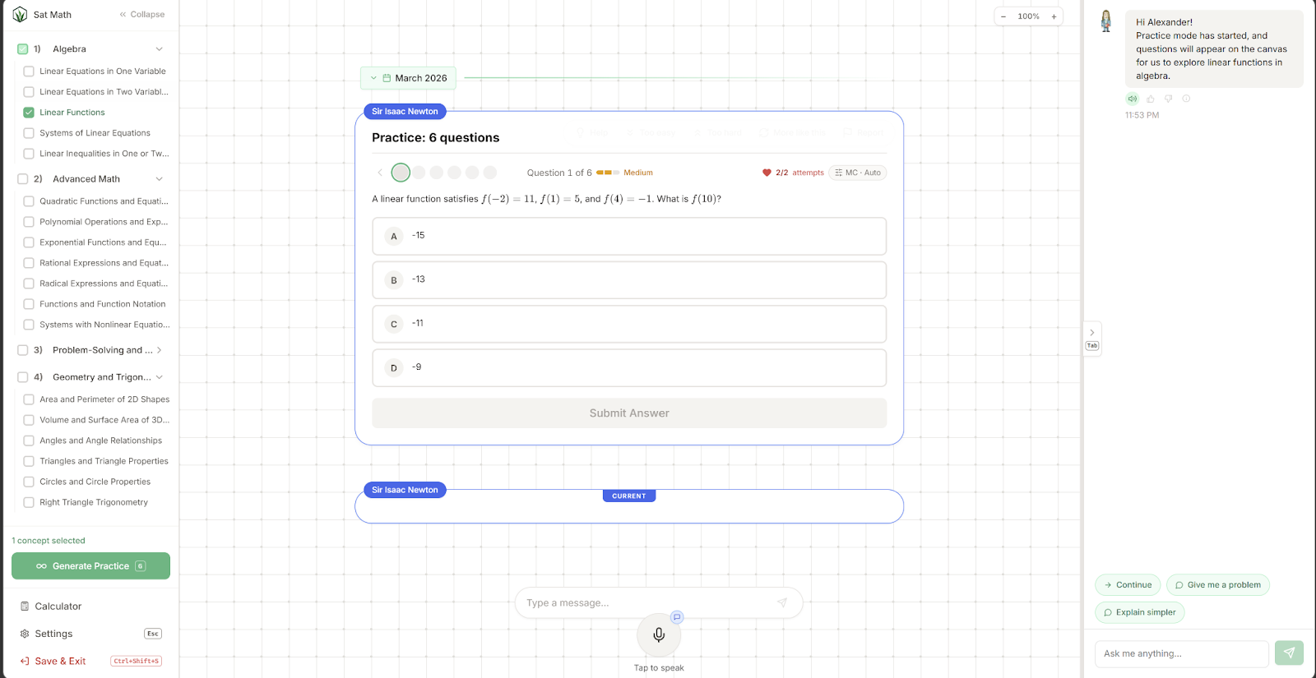Zoom out the canvas with minus
This screenshot has height=678, width=1316.
(1003, 16)
